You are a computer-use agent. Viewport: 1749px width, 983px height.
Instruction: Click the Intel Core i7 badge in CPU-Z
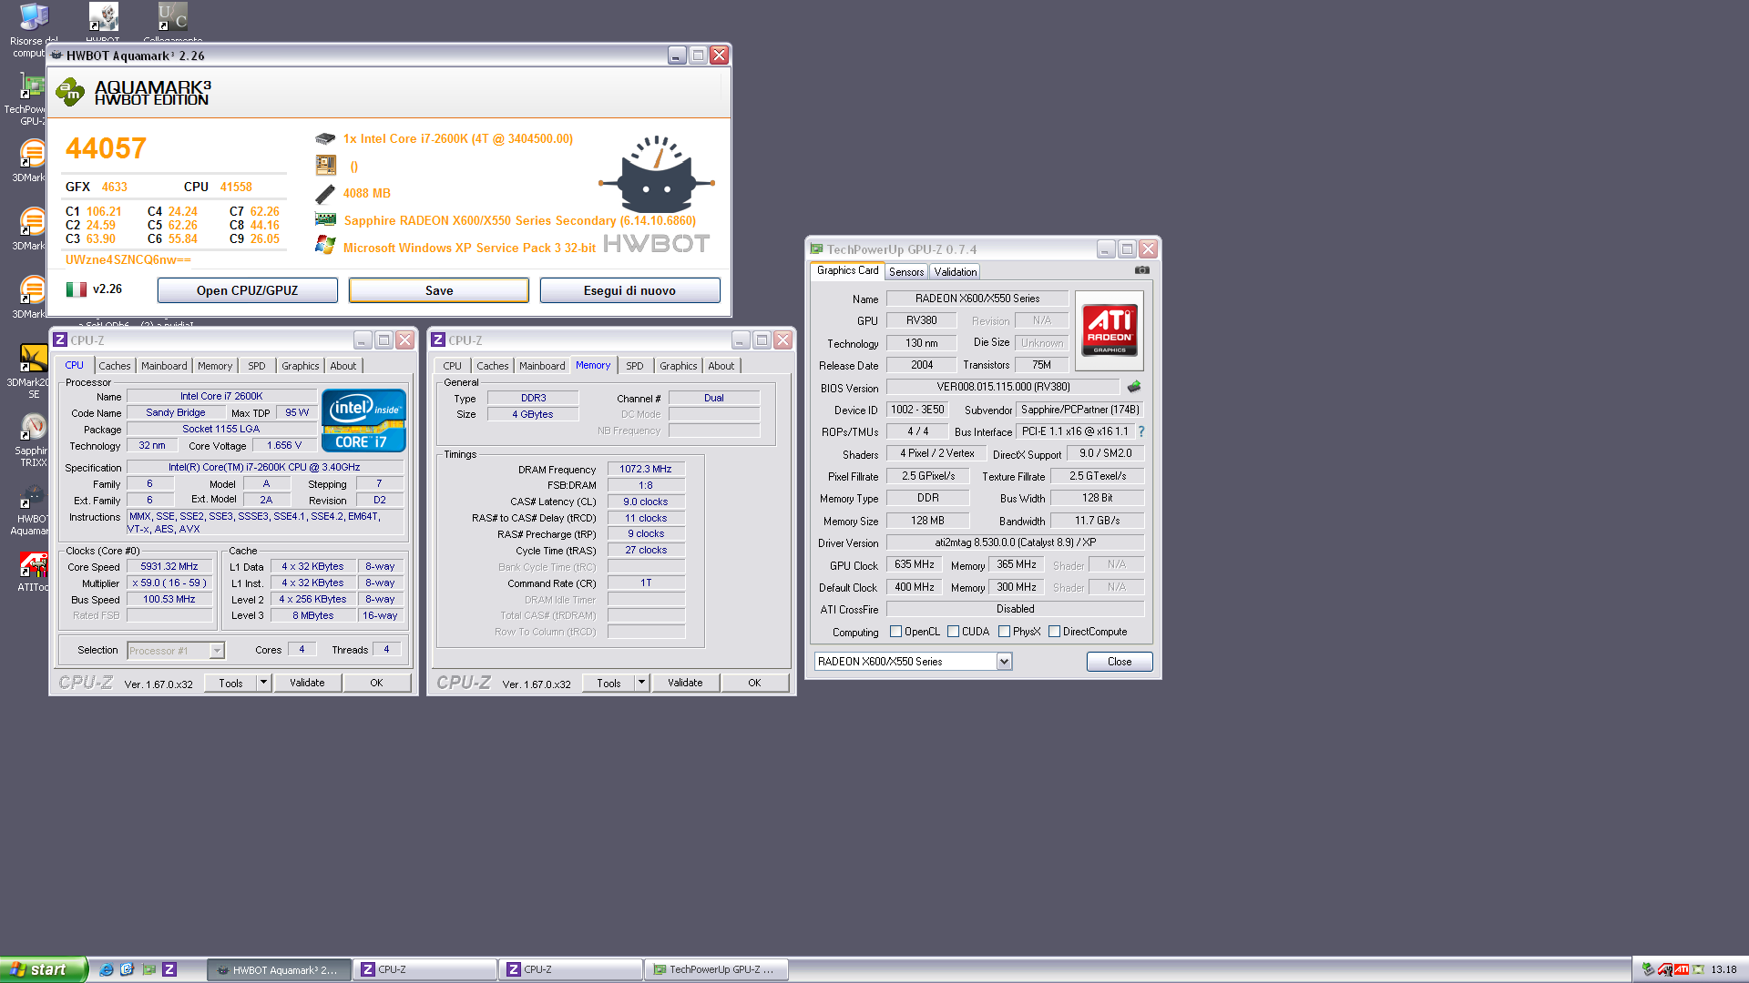click(x=363, y=421)
